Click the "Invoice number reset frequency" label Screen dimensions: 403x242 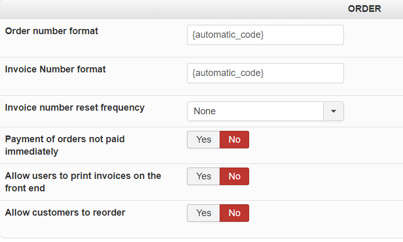[75, 108]
